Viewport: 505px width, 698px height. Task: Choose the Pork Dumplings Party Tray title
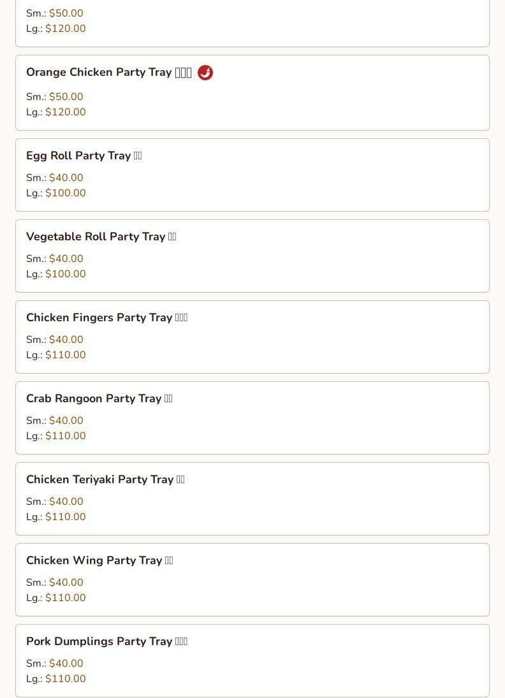pos(99,642)
